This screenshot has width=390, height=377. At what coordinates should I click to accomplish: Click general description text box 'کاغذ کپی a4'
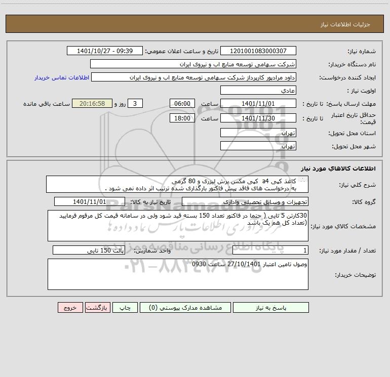click(x=177, y=184)
